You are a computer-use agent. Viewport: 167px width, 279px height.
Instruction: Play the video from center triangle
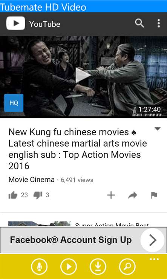[x=83, y=75]
